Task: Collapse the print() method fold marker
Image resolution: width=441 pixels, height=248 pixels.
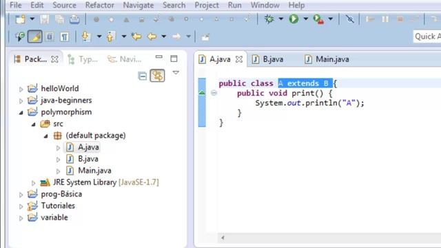Action: (x=214, y=93)
